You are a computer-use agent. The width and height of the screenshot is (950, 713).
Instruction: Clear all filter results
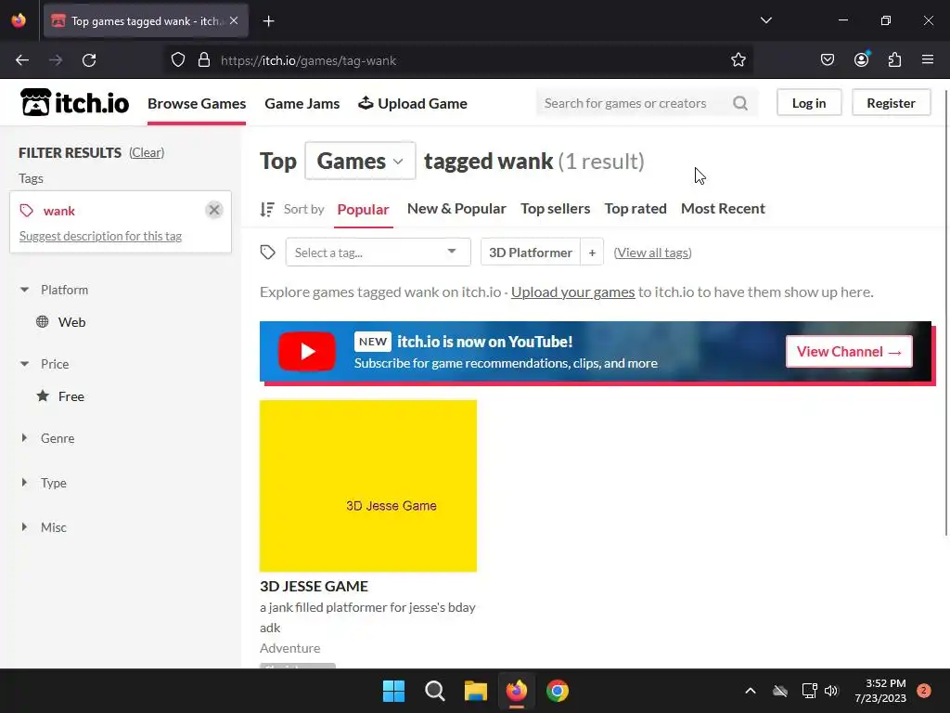147,153
